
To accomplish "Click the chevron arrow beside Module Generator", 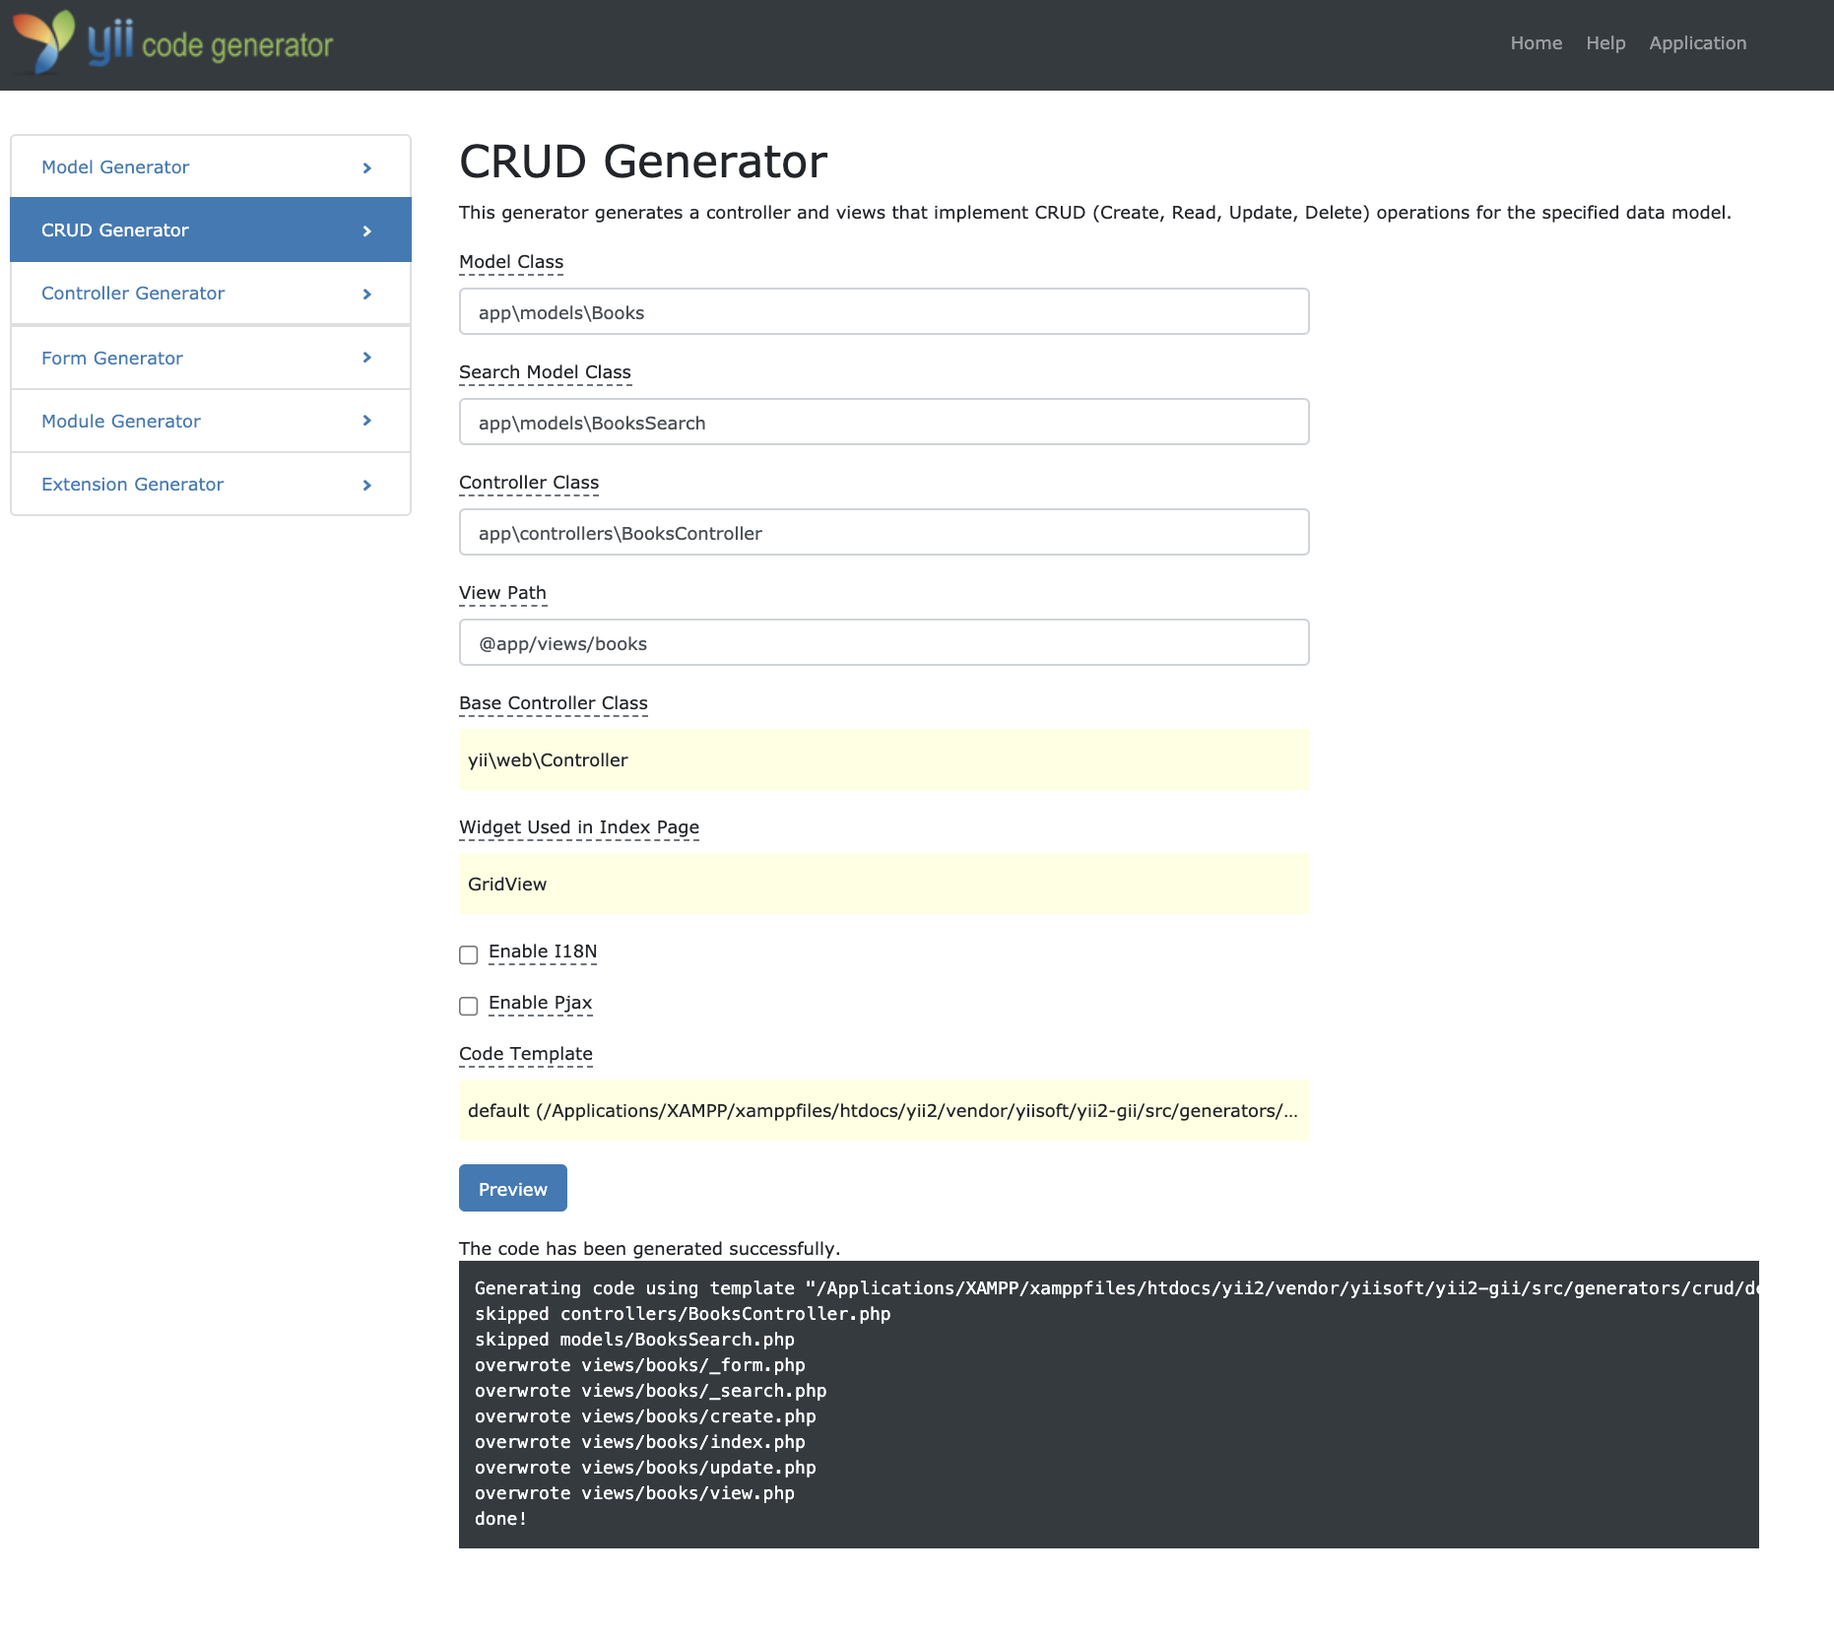I will click(x=367, y=421).
